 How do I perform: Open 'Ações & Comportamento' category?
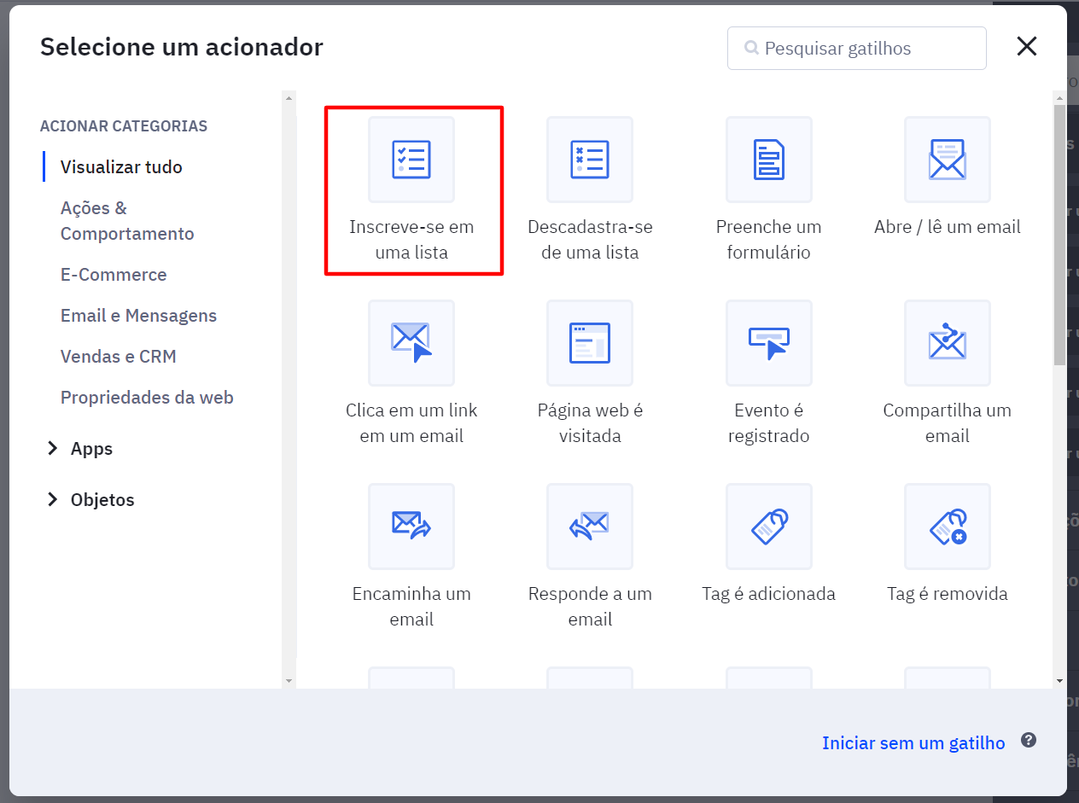[127, 221]
